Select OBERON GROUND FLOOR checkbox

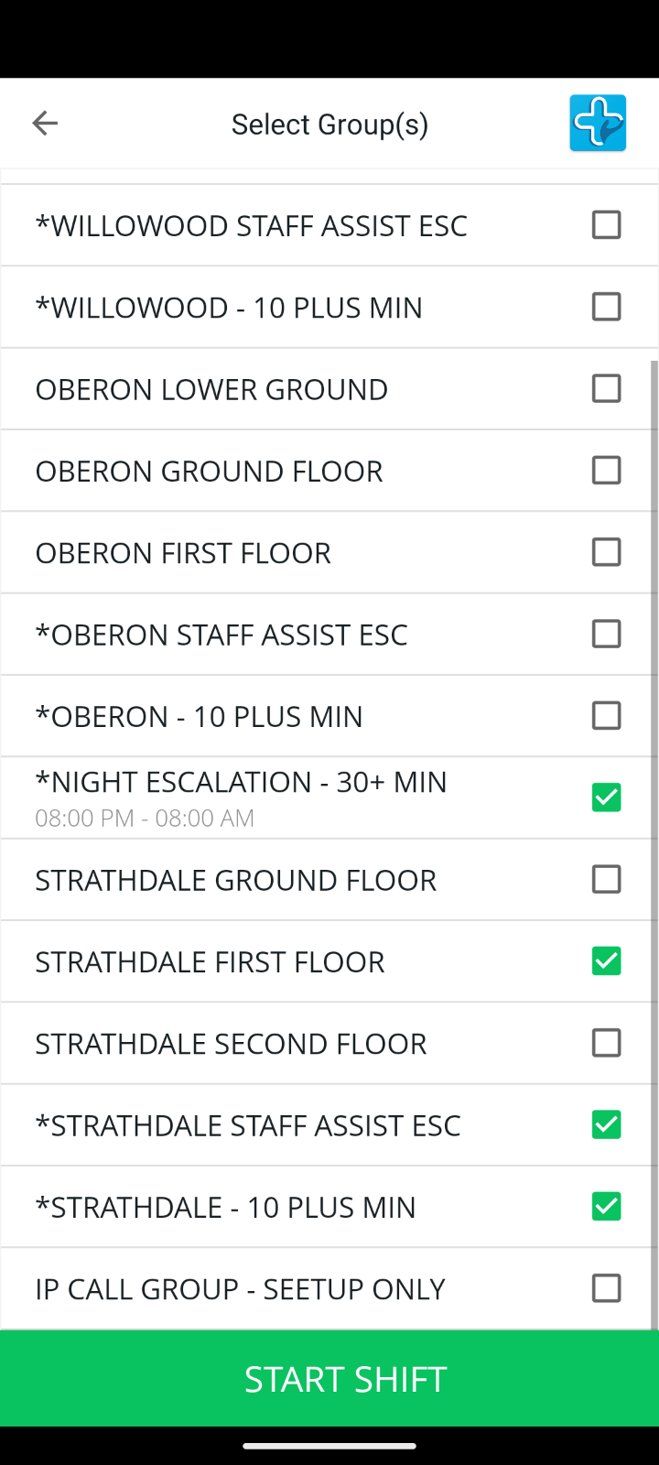pyautogui.click(x=606, y=471)
